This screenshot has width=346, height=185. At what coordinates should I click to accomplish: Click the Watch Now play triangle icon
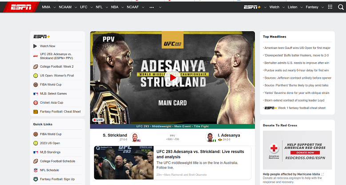pos(36,46)
